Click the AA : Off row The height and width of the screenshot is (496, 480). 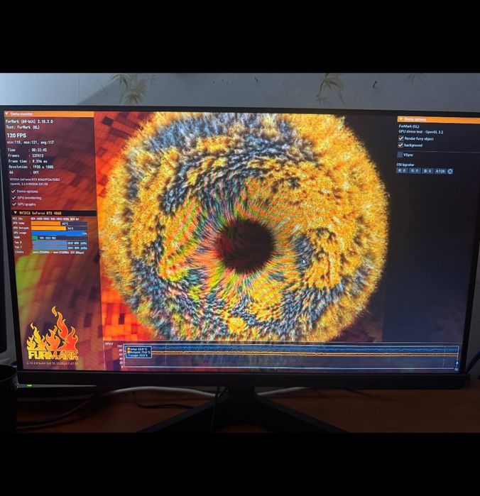pyautogui.click(x=23, y=172)
